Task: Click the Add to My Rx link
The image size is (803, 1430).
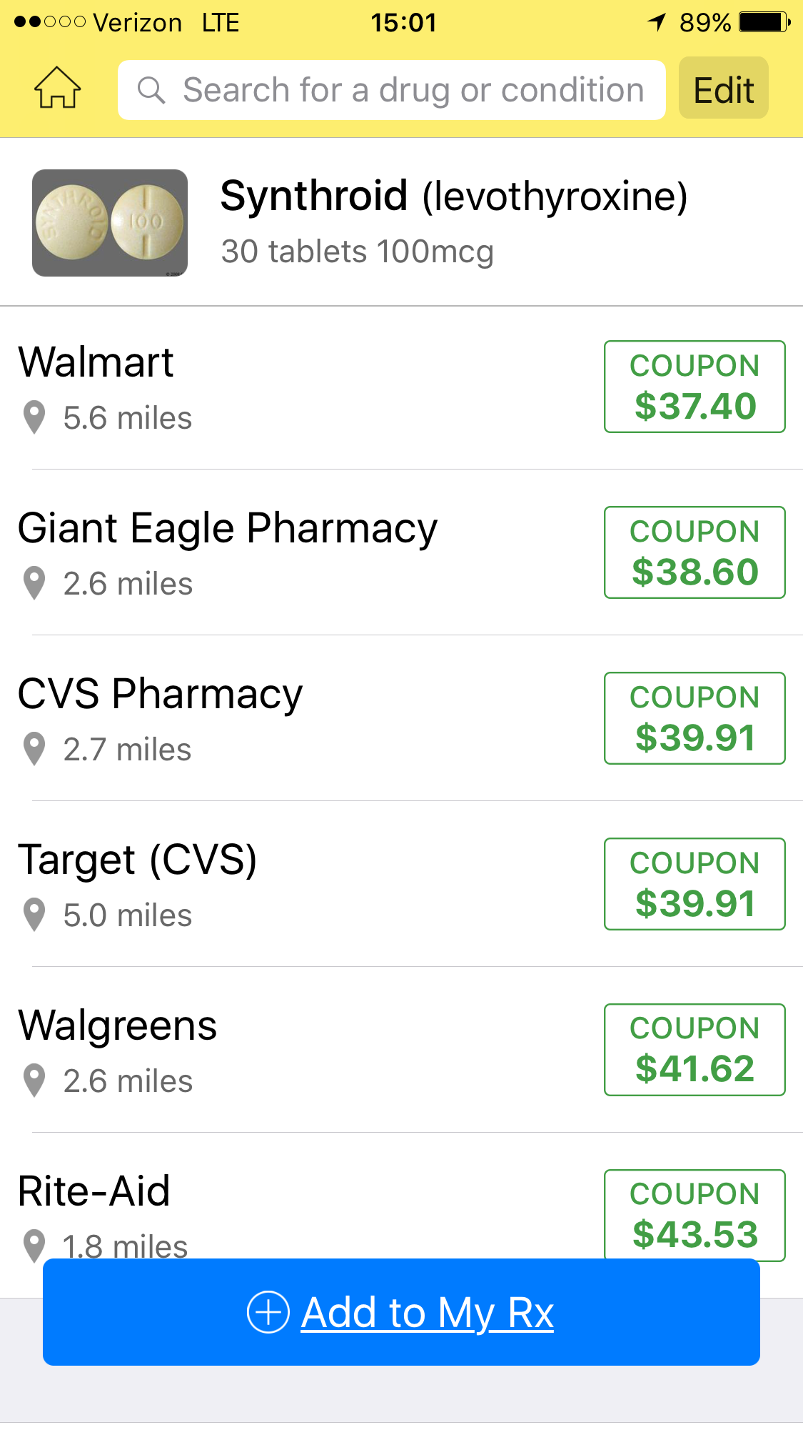Action: (427, 1314)
